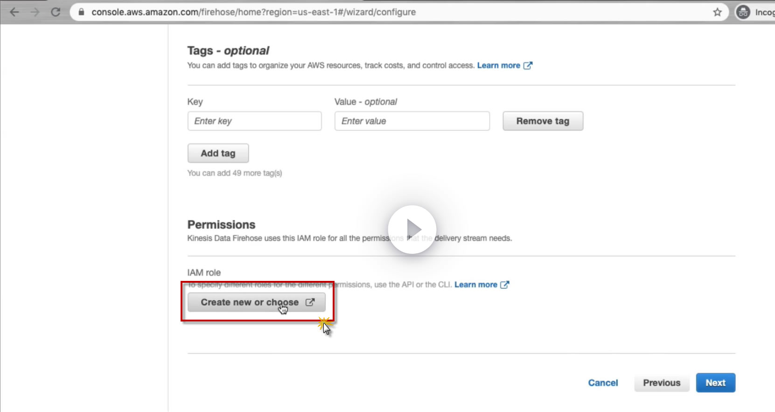Viewport: 775px width, 412px height.
Task: Click external link icon beside IAM role Learn more
Action: [505, 285]
